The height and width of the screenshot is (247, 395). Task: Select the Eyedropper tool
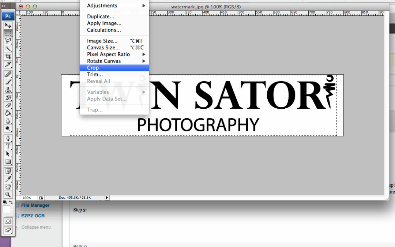(x=8, y=179)
